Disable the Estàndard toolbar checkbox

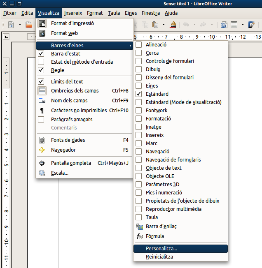click(x=139, y=94)
